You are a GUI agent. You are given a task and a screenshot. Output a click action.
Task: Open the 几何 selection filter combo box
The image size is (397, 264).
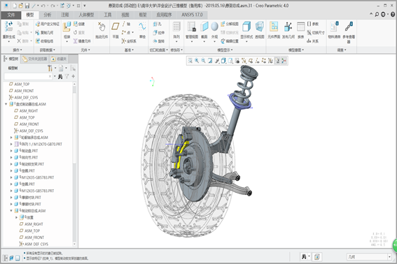(x=368, y=257)
